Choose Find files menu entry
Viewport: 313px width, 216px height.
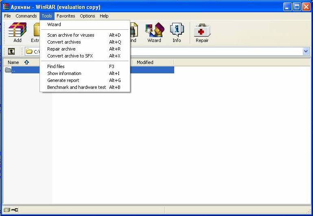click(x=85, y=66)
